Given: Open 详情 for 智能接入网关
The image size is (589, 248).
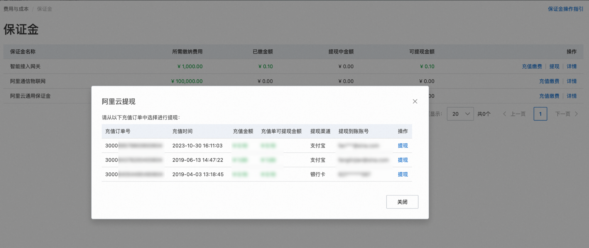Looking at the screenshot, I should [x=572, y=66].
